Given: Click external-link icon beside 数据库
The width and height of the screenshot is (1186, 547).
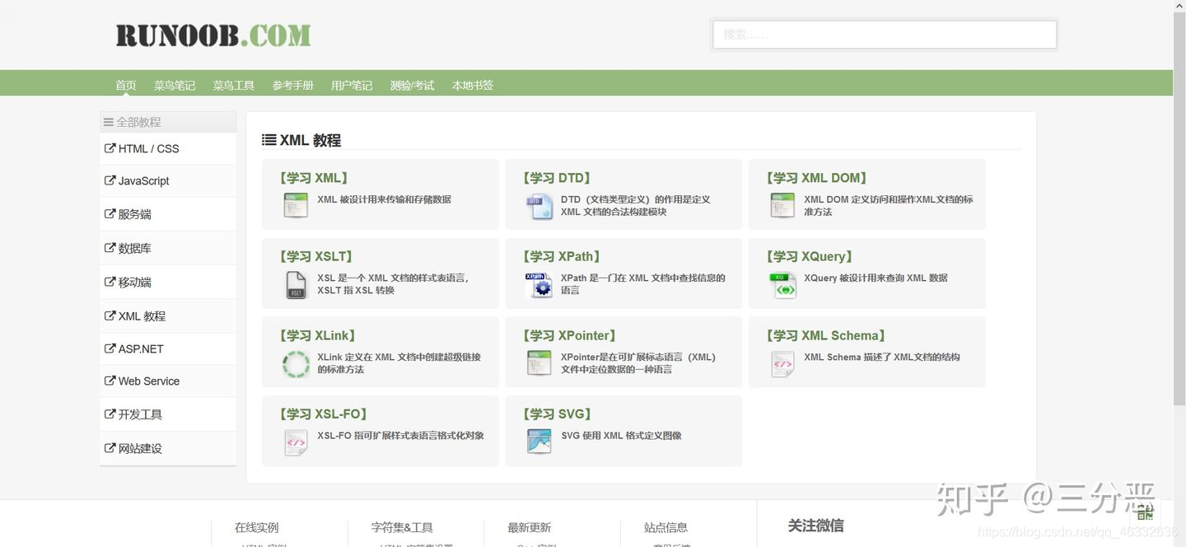Looking at the screenshot, I should pos(110,247).
